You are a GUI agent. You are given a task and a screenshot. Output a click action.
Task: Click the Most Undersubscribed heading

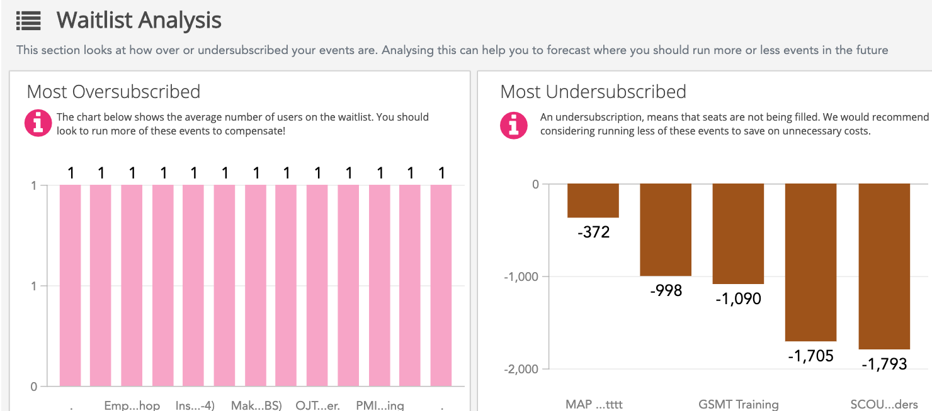coord(593,92)
